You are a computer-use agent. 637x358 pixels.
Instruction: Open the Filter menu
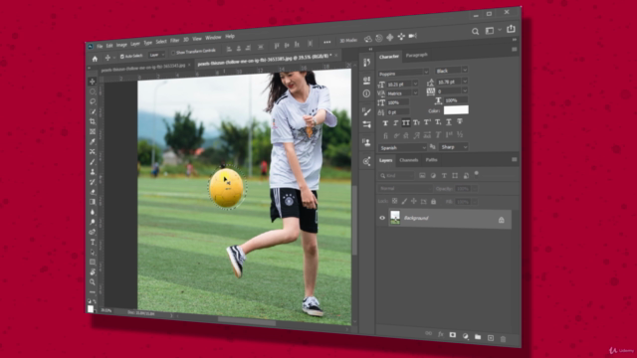point(175,41)
